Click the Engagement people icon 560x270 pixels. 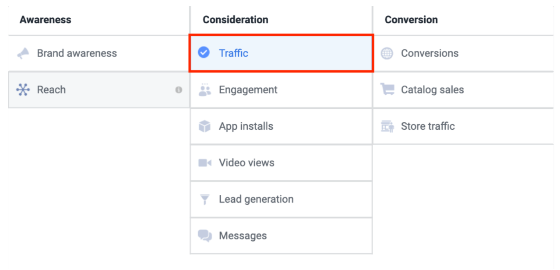click(204, 90)
